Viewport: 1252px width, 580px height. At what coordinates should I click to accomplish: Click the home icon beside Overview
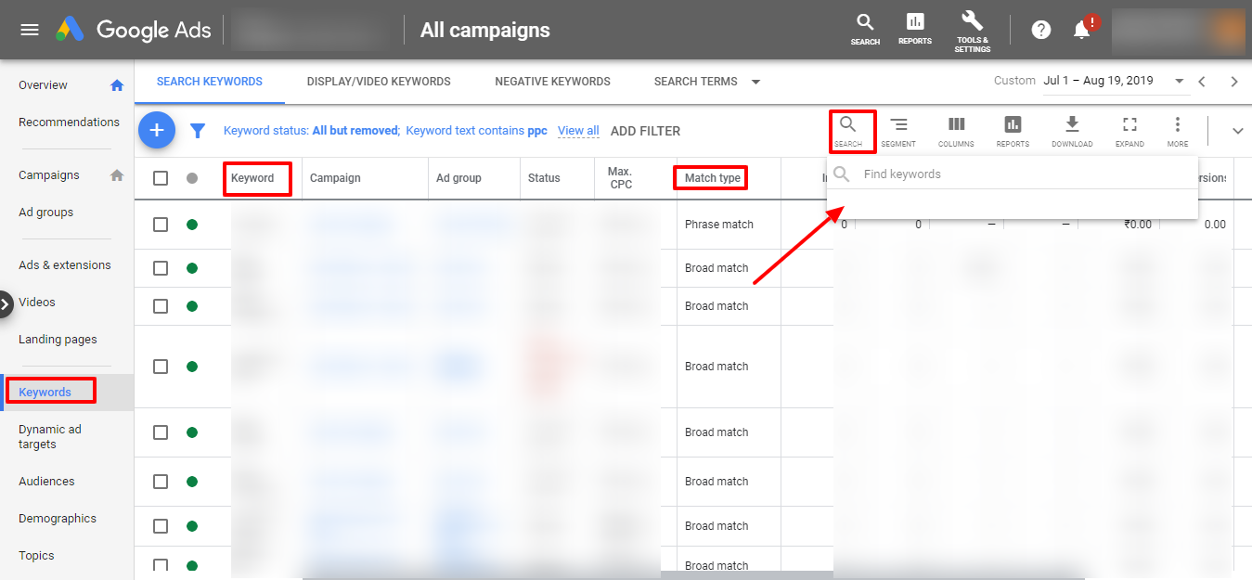point(117,85)
